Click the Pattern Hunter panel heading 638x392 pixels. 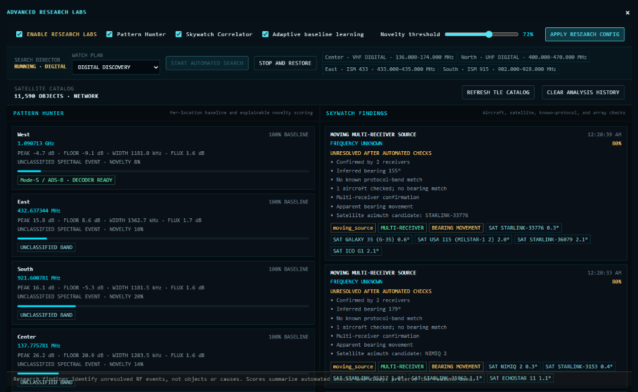(x=39, y=113)
